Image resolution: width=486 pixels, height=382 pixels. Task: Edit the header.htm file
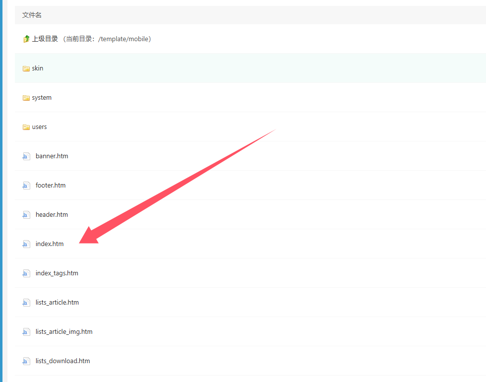52,215
